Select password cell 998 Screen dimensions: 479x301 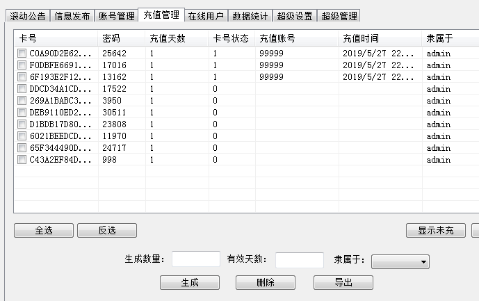click(109, 160)
